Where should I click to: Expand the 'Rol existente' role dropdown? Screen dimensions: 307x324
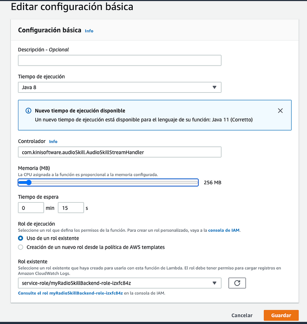coord(119,283)
